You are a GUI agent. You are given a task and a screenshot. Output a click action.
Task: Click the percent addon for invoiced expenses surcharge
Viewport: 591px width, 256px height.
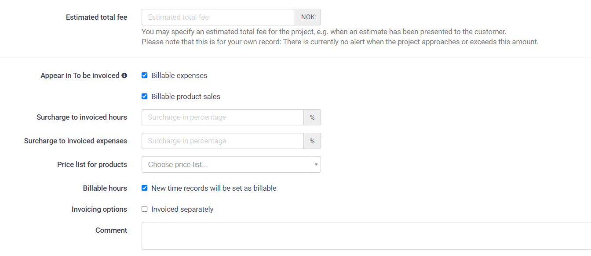(312, 141)
